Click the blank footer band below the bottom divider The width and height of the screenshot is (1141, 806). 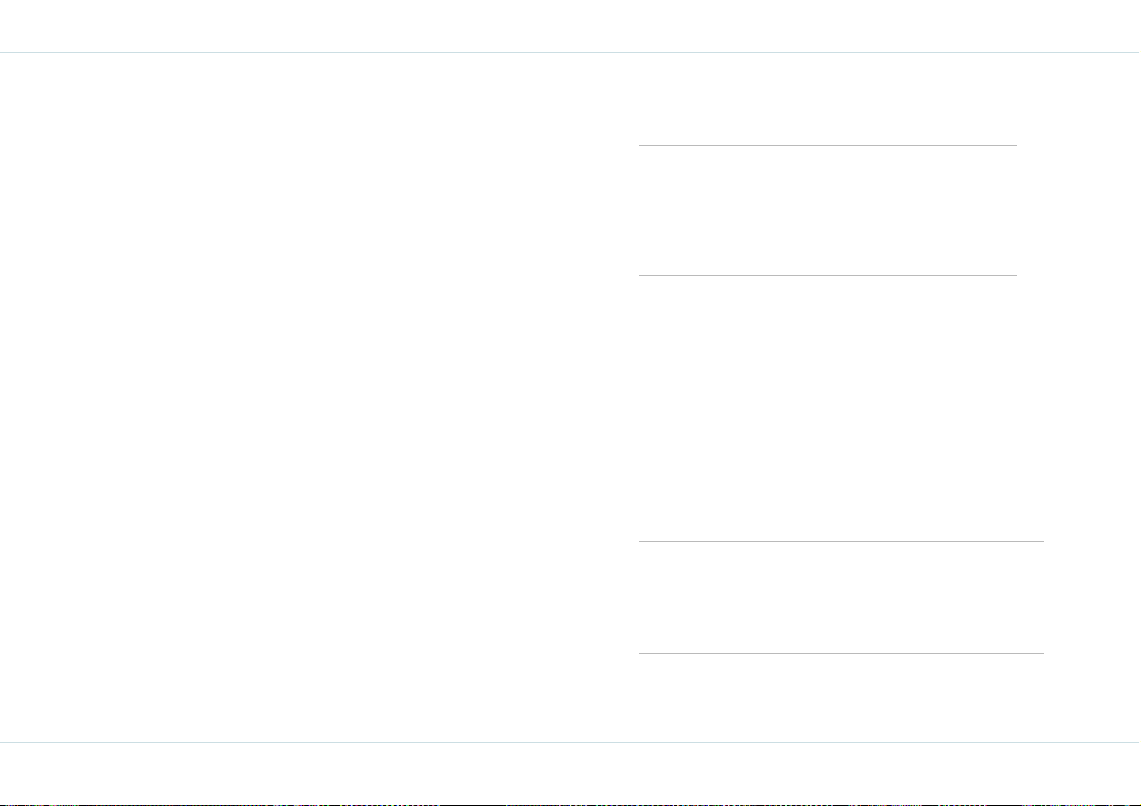tap(571, 771)
